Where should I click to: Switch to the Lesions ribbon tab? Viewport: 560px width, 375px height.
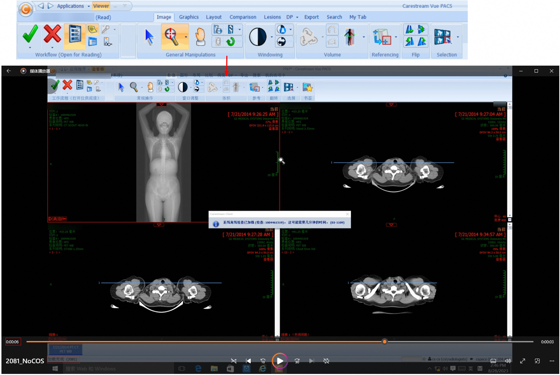tap(272, 17)
